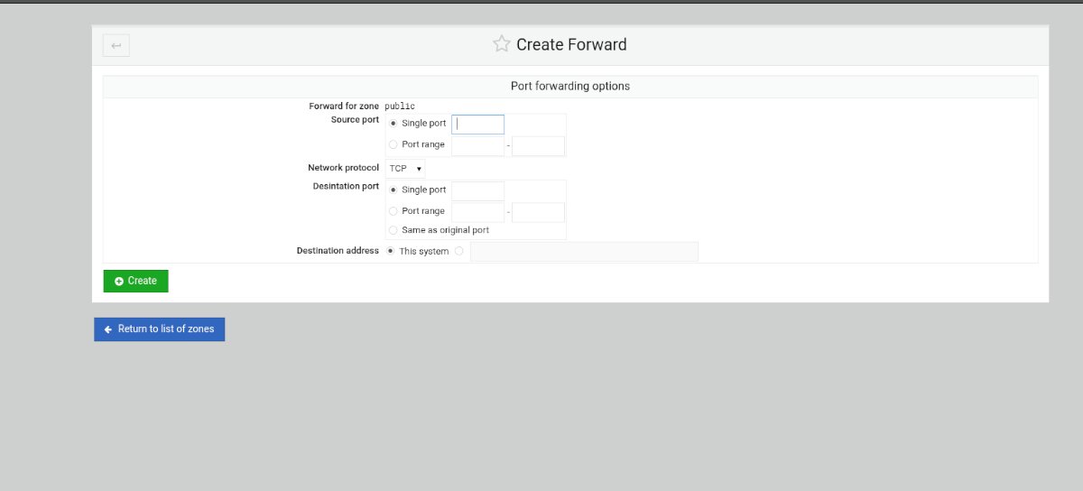Click Return to list of zones button

click(x=159, y=329)
